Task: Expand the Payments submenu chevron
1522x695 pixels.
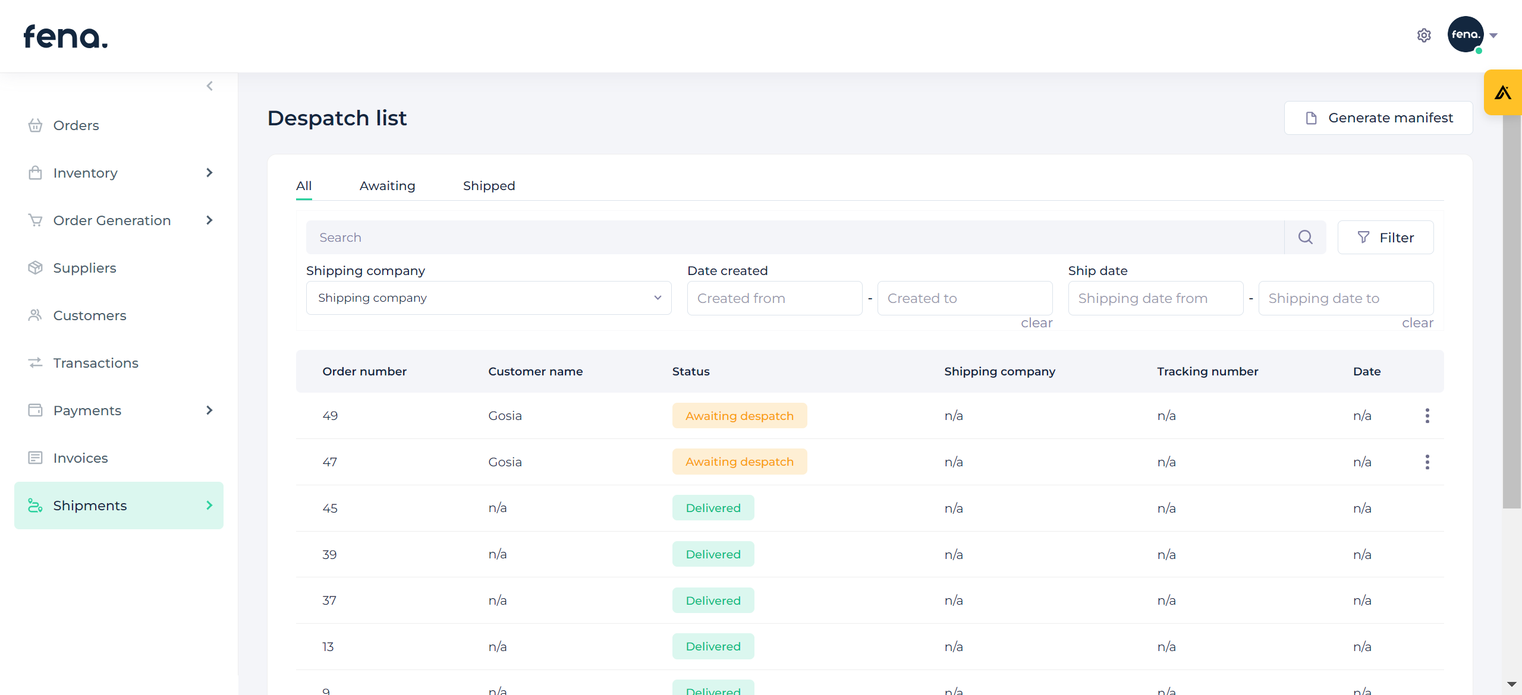Action: (x=209, y=410)
